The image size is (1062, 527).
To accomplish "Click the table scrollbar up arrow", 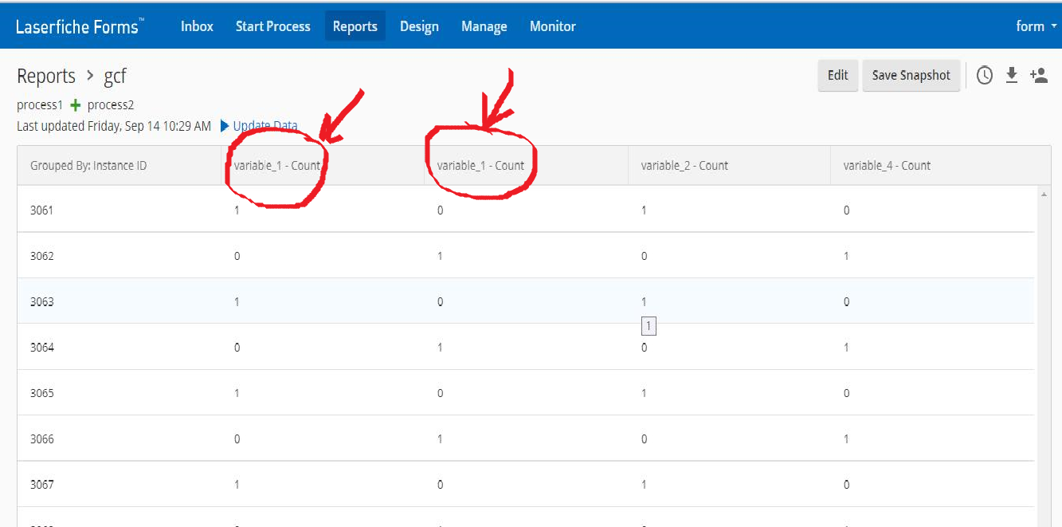I will pos(1044,195).
